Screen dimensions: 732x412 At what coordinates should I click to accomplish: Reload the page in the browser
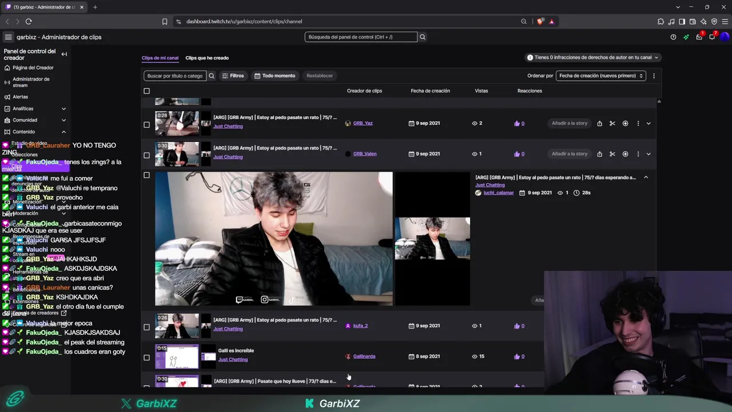tap(29, 22)
